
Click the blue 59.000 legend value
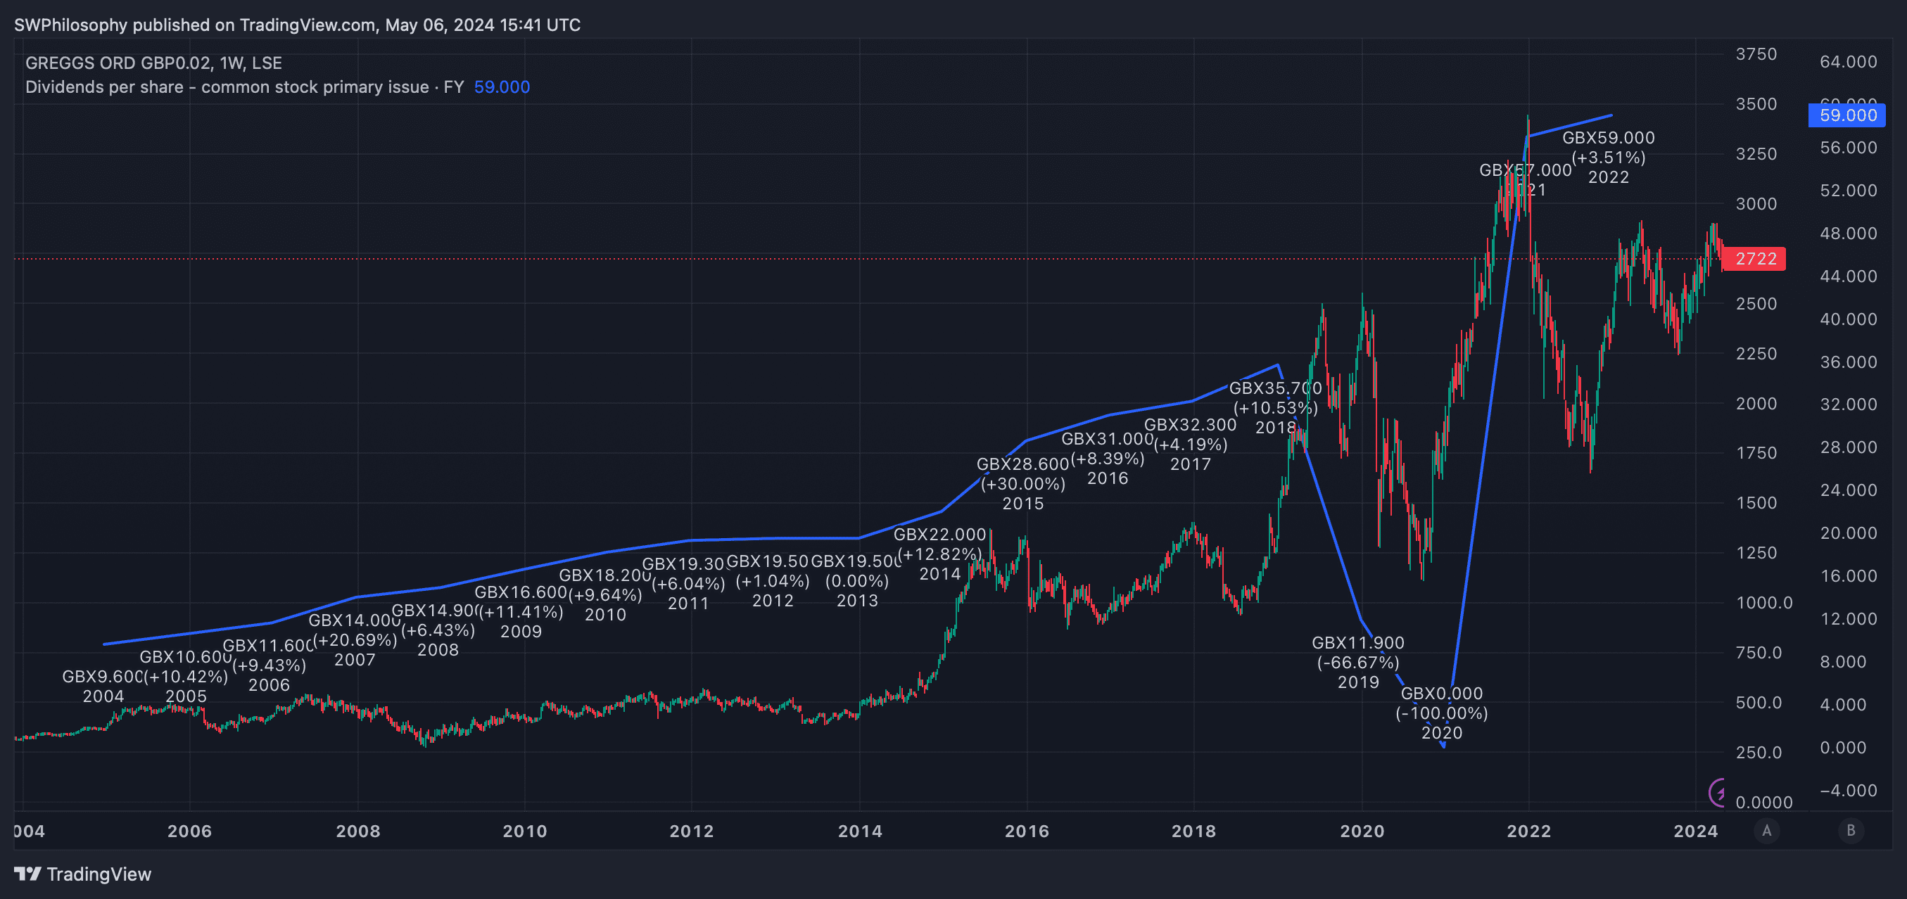[x=501, y=87]
